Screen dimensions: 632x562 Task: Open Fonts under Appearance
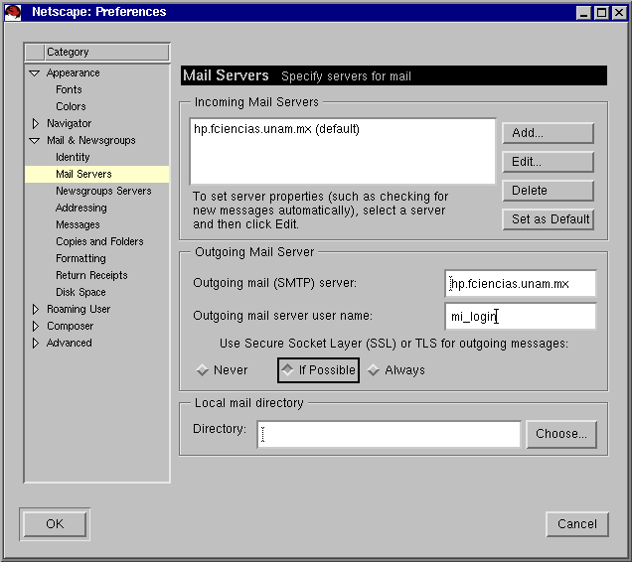click(69, 89)
